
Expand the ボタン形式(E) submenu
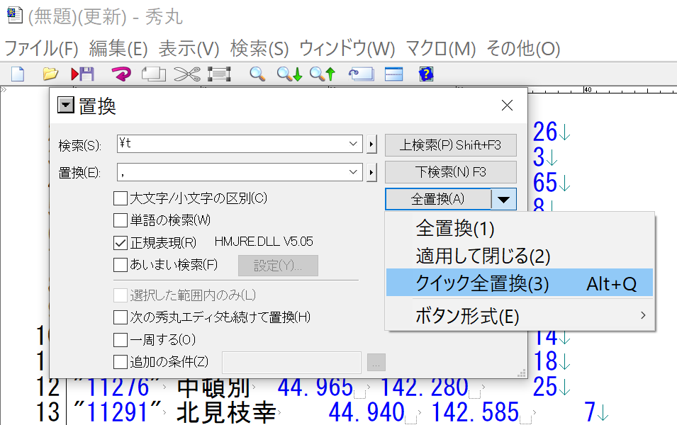[520, 316]
